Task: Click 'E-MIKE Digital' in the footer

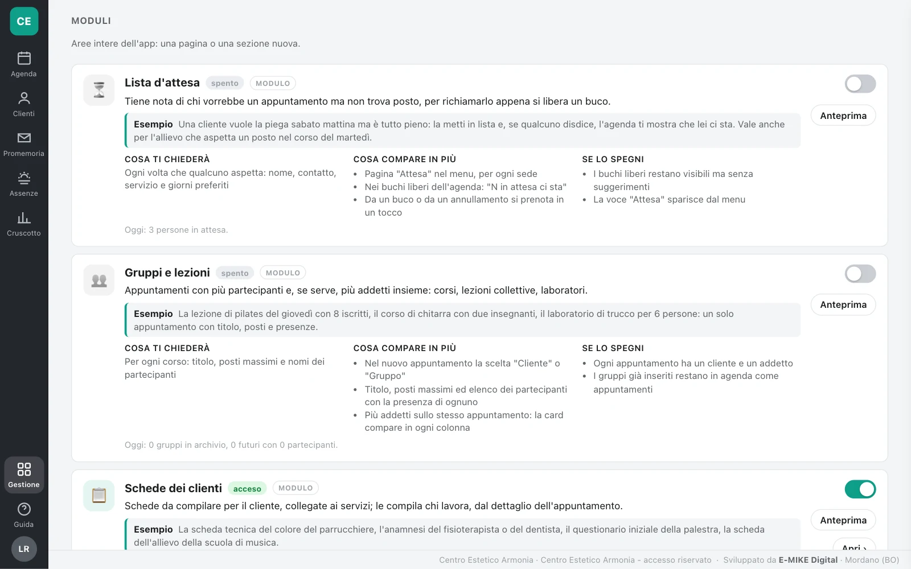Action: coord(808,560)
